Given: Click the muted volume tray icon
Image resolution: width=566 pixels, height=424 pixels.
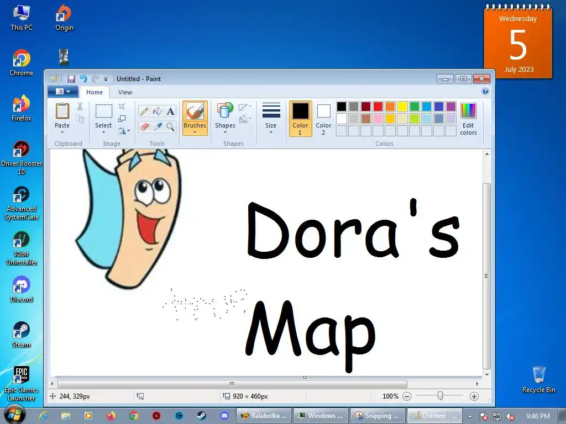Looking at the screenshot, I should point(510,416).
